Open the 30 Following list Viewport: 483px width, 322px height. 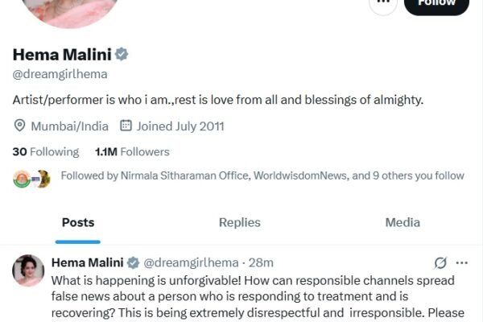point(46,151)
